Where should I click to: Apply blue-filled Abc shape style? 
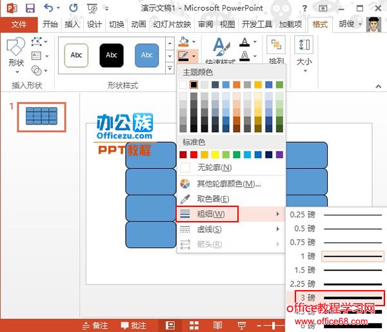(147, 55)
